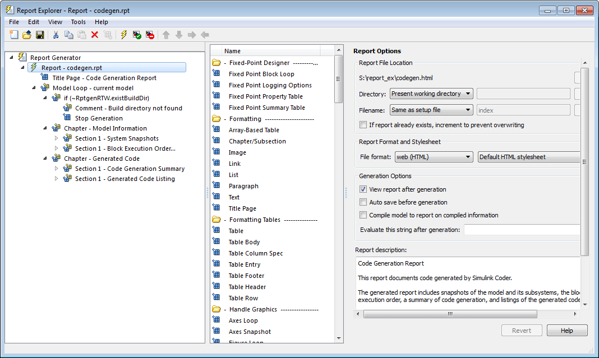The image size is (599, 358).
Task: Click the Title Page tree node icon
Action: point(45,77)
